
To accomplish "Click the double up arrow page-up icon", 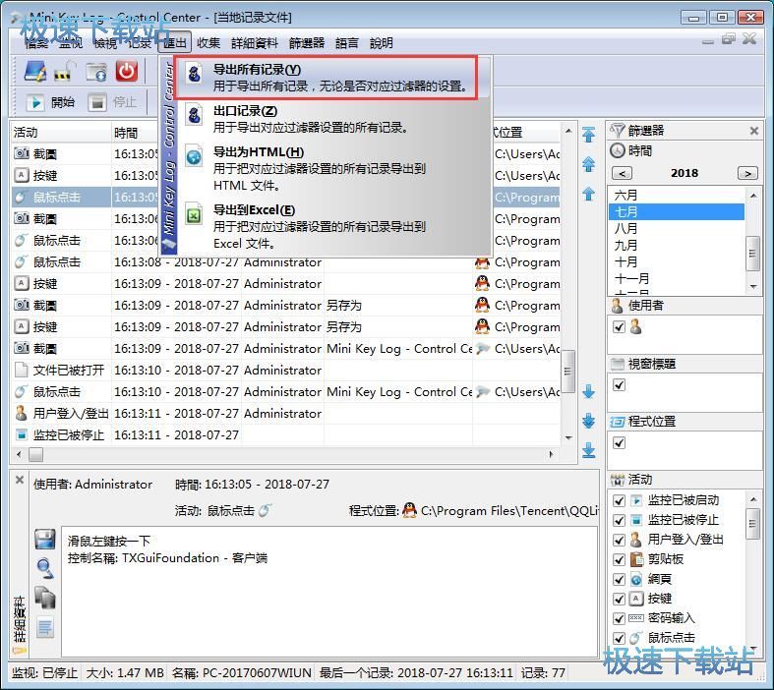I will pyautogui.click(x=588, y=164).
